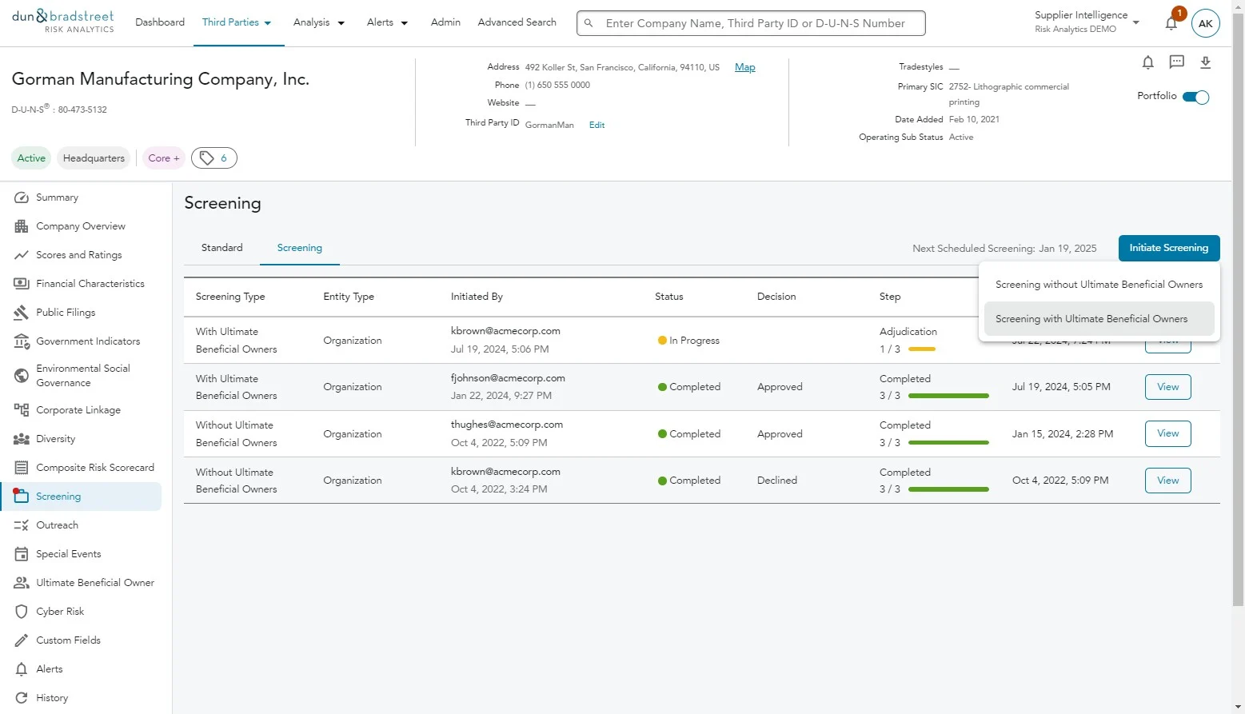Click the alert bell icon beside comments
The image size is (1245, 714).
[x=1147, y=62]
